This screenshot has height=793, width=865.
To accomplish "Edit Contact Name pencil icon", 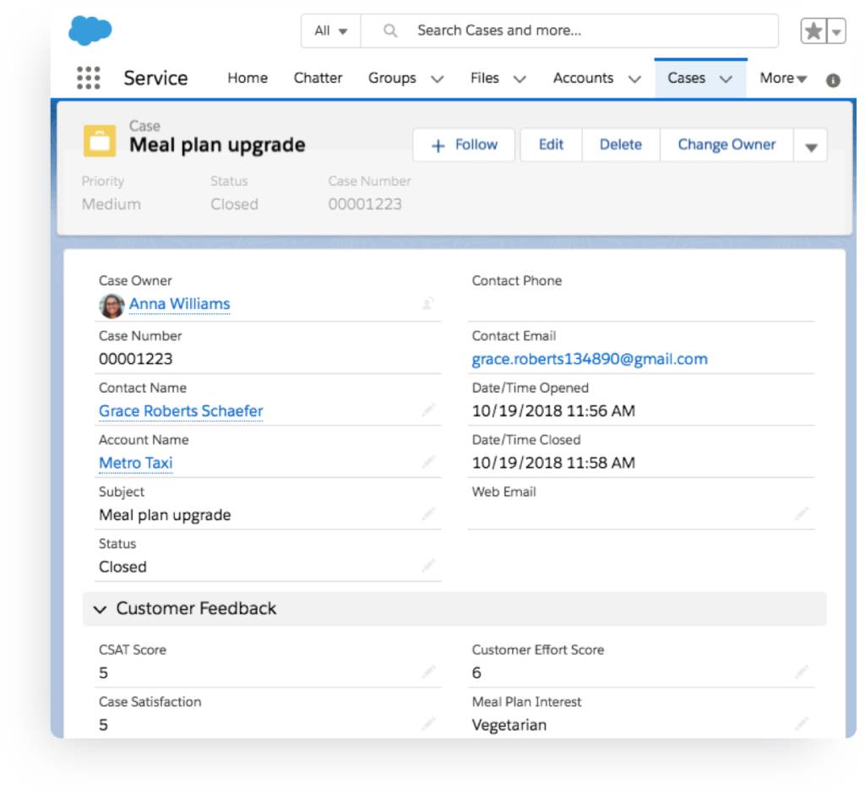I will pyautogui.click(x=428, y=410).
